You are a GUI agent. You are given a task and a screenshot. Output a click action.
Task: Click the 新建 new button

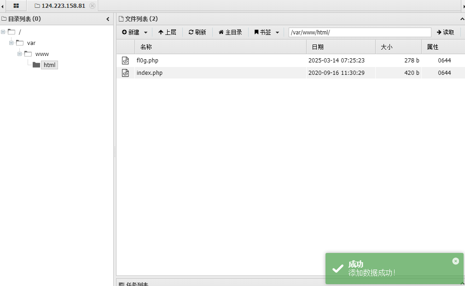130,32
